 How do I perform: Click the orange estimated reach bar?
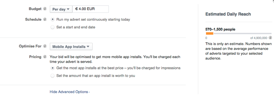[x=209, y=33]
